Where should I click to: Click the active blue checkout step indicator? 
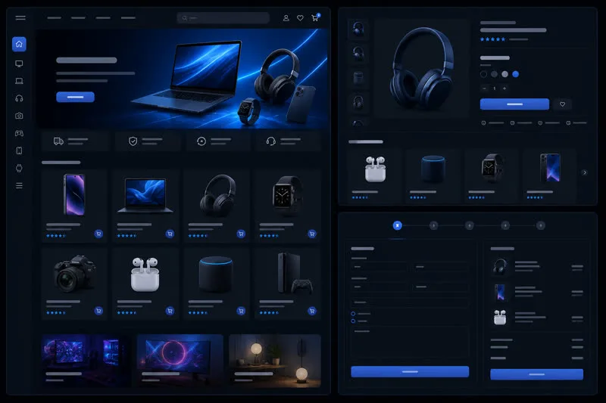tap(397, 225)
